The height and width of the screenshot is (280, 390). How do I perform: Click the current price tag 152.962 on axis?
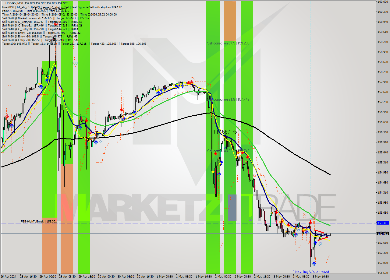(383, 233)
